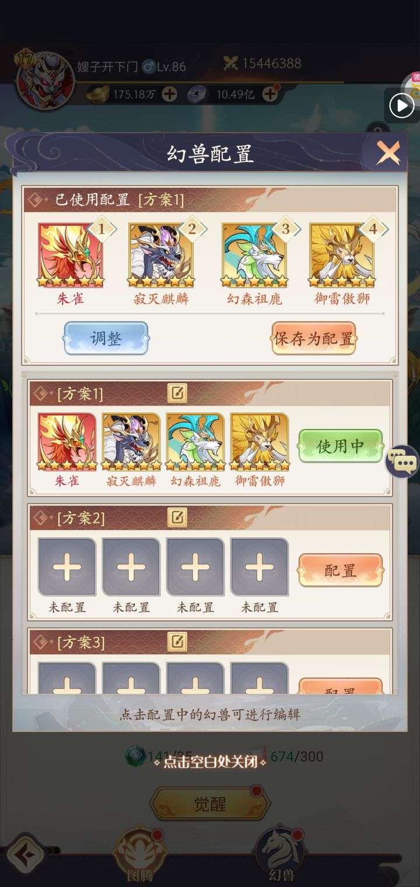Viewport: 420px width, 887px height.
Task: Click the edit icon beside 方案1
Action: click(177, 393)
